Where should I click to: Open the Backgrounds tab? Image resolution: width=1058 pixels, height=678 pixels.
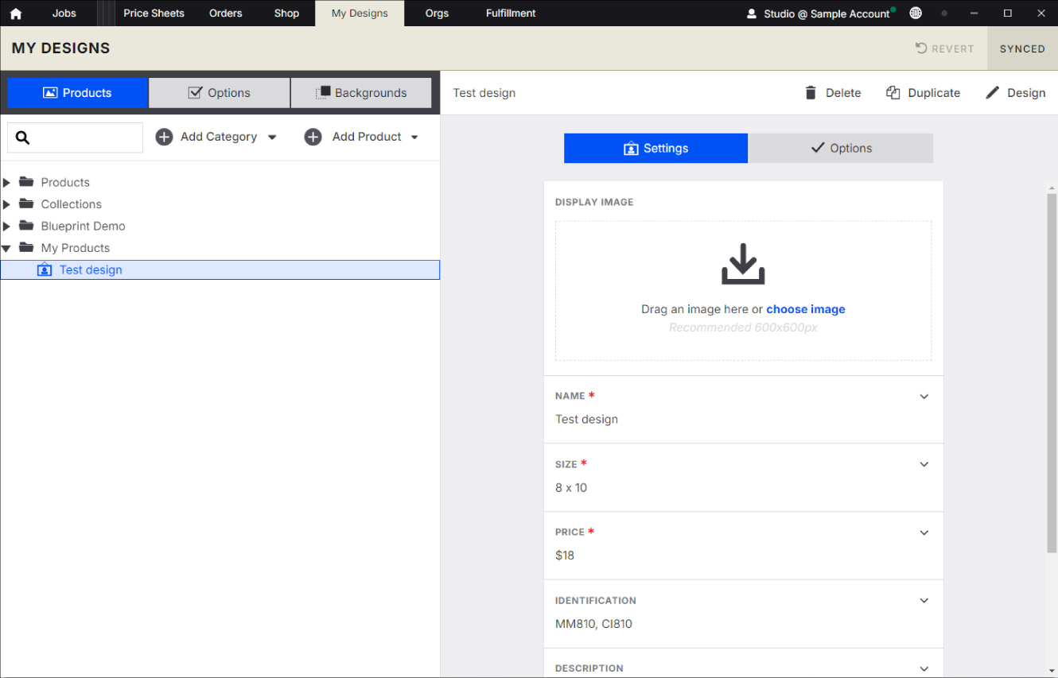(361, 93)
